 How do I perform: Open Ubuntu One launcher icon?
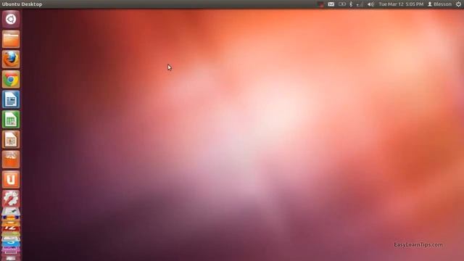click(11, 180)
